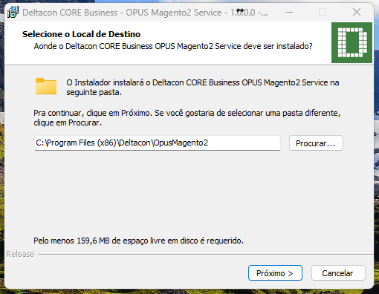Image resolution: width=379 pixels, height=294 pixels.
Task: Open folder browser with Procurar button
Action: pos(316,143)
